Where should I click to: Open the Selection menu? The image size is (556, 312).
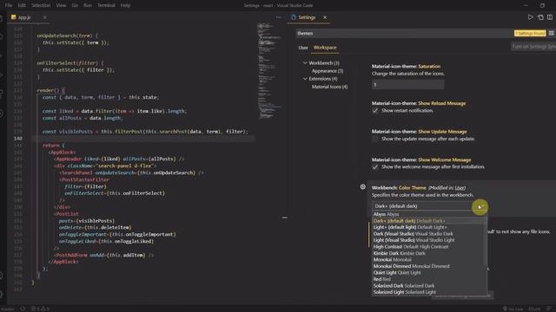pyautogui.click(x=41, y=5)
